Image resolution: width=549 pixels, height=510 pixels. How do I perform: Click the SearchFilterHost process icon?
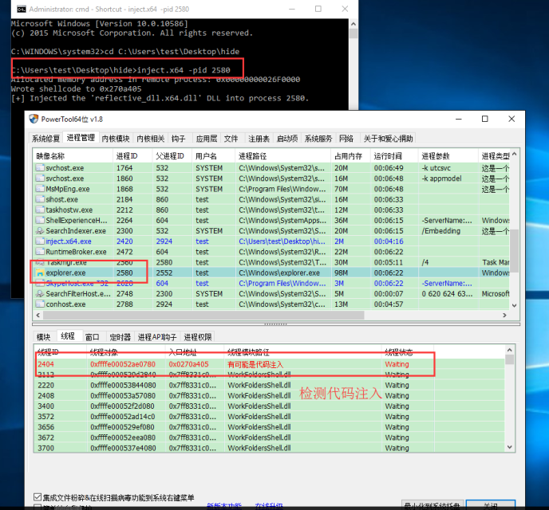[40, 293]
